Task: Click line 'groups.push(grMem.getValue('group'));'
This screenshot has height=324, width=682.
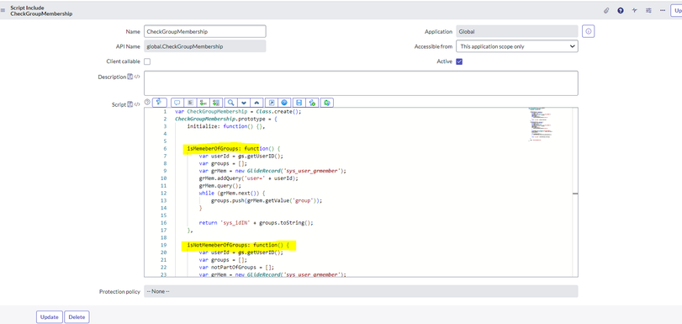Action: tap(267, 200)
